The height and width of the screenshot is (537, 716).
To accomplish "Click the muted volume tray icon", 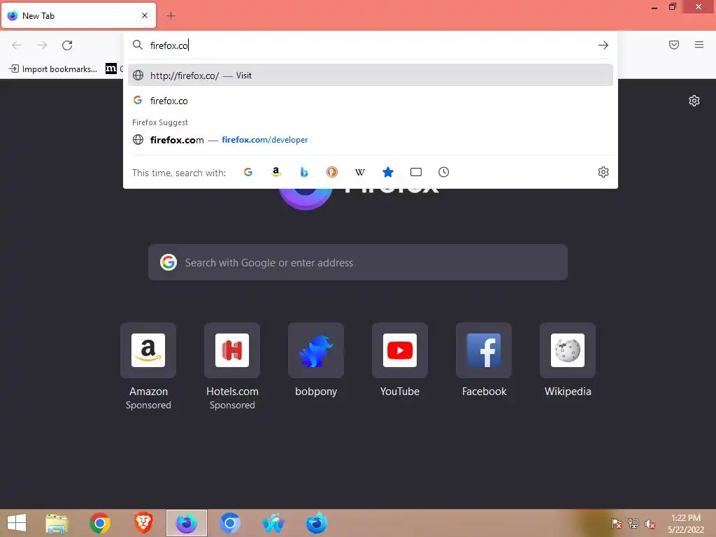I will (x=650, y=524).
